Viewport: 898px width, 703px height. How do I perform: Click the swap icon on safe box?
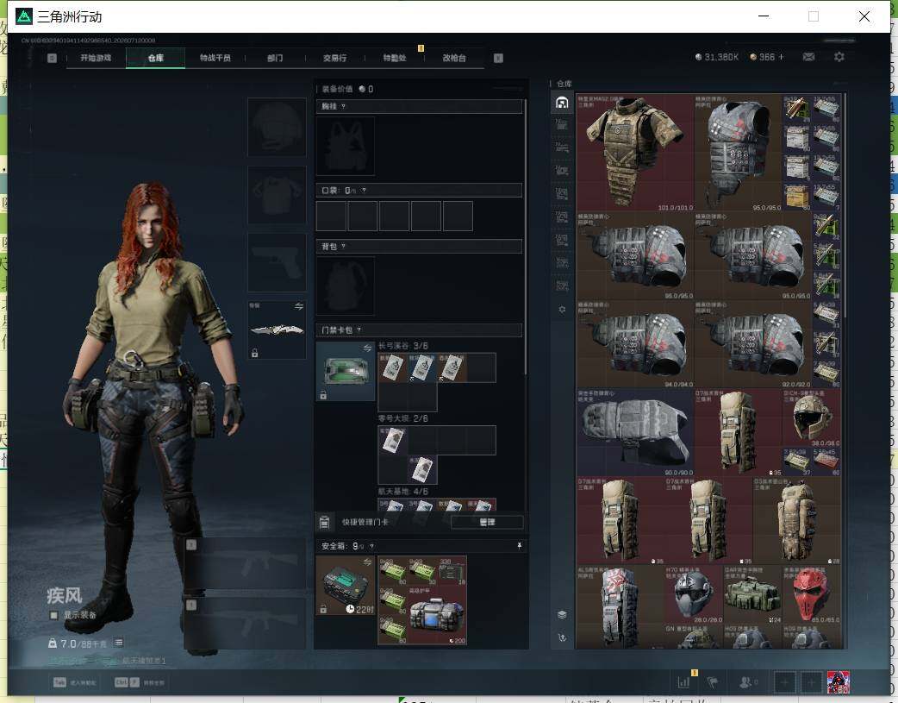point(367,562)
